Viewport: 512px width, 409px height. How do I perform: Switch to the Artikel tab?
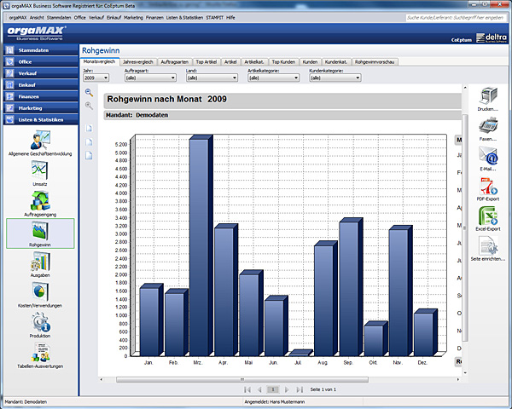click(x=230, y=62)
